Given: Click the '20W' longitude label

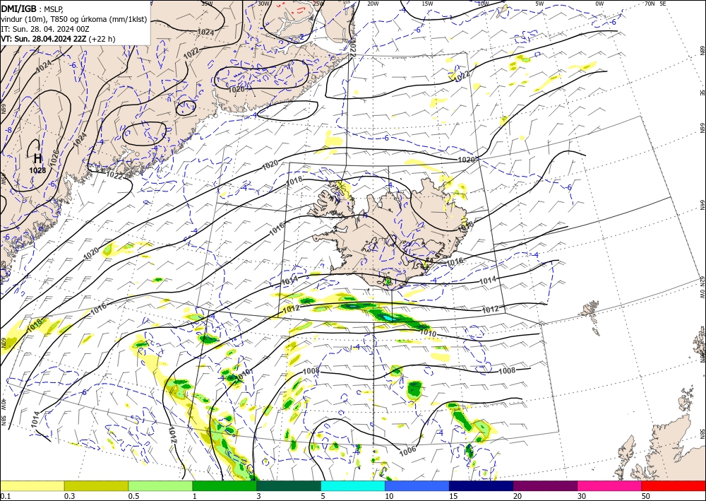Looking at the screenshot, I should click(x=372, y=4).
